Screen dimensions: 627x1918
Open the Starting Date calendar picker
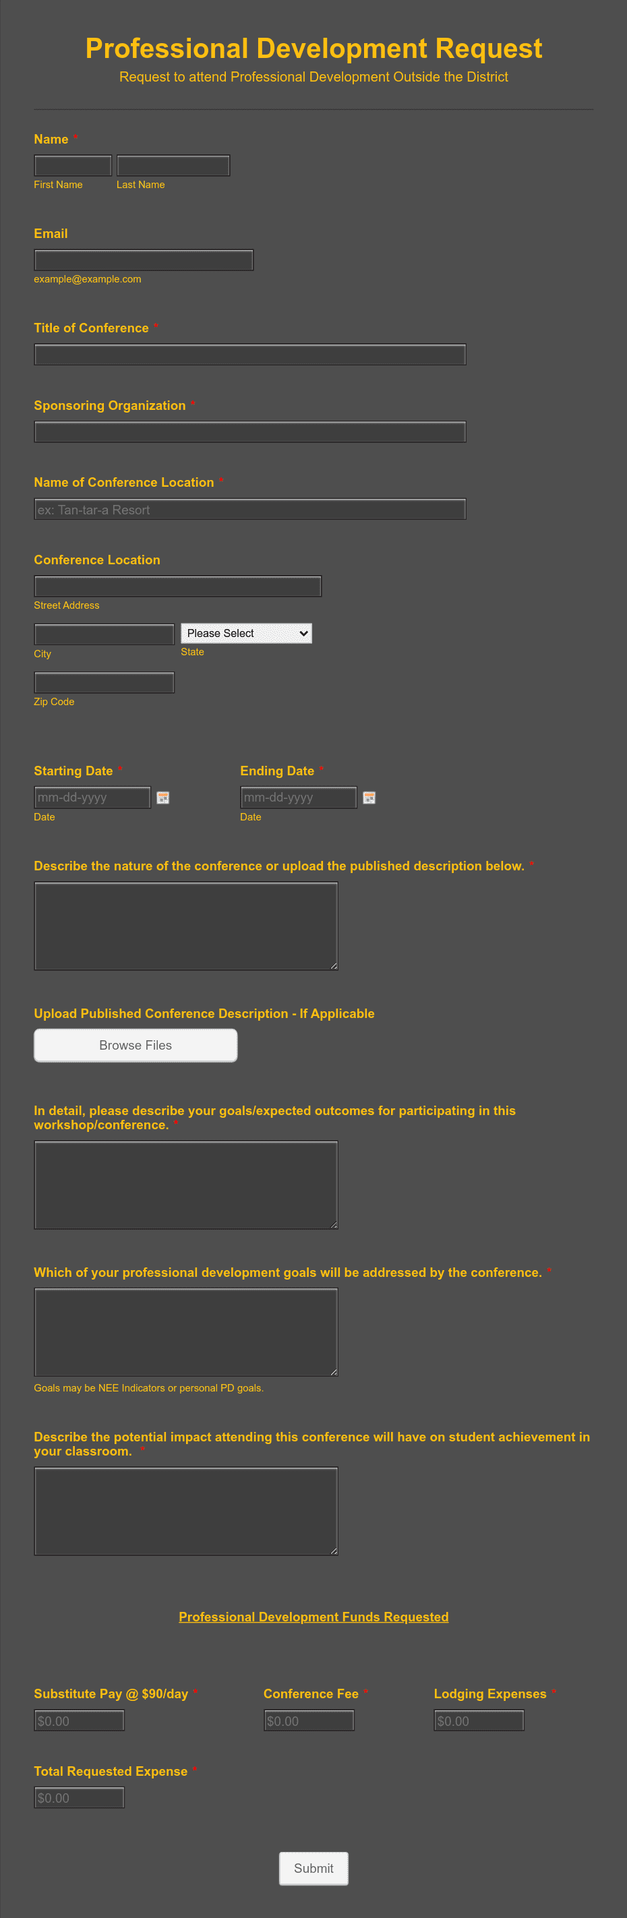pyautogui.click(x=164, y=798)
